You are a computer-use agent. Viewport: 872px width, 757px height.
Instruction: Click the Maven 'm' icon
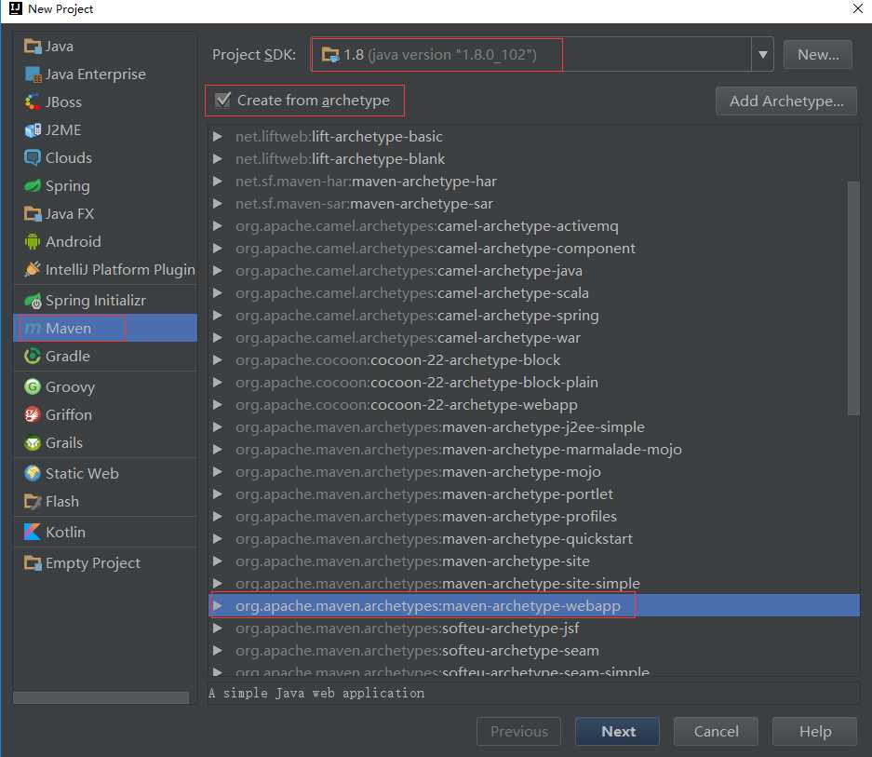pyautogui.click(x=33, y=329)
